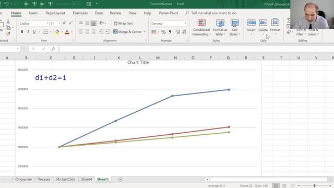The height and width of the screenshot is (188, 334).
Task: Open Conditional Formatting
Action: [x=201, y=28]
